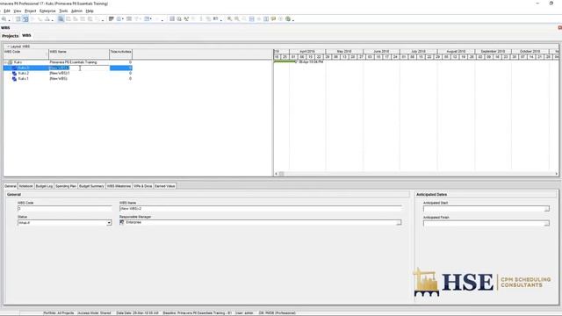Image resolution: width=562 pixels, height=316 pixels.
Task: Open the Enterprise menu
Action: click(x=47, y=11)
